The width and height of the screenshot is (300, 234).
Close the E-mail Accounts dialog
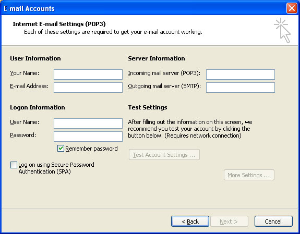292,8
